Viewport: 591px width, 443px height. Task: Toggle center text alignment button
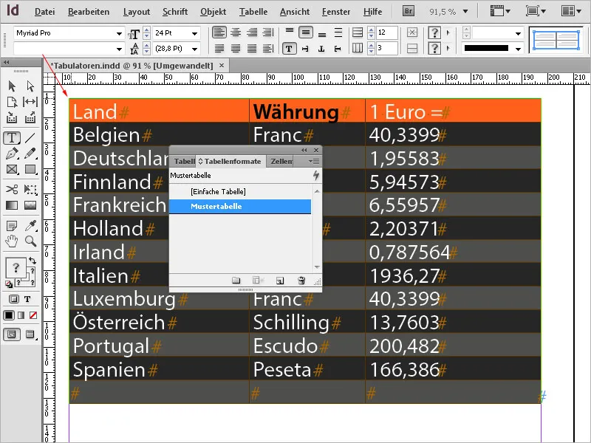click(236, 32)
